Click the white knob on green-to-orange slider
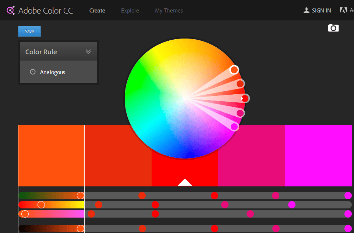354x233 pixels. point(80,196)
